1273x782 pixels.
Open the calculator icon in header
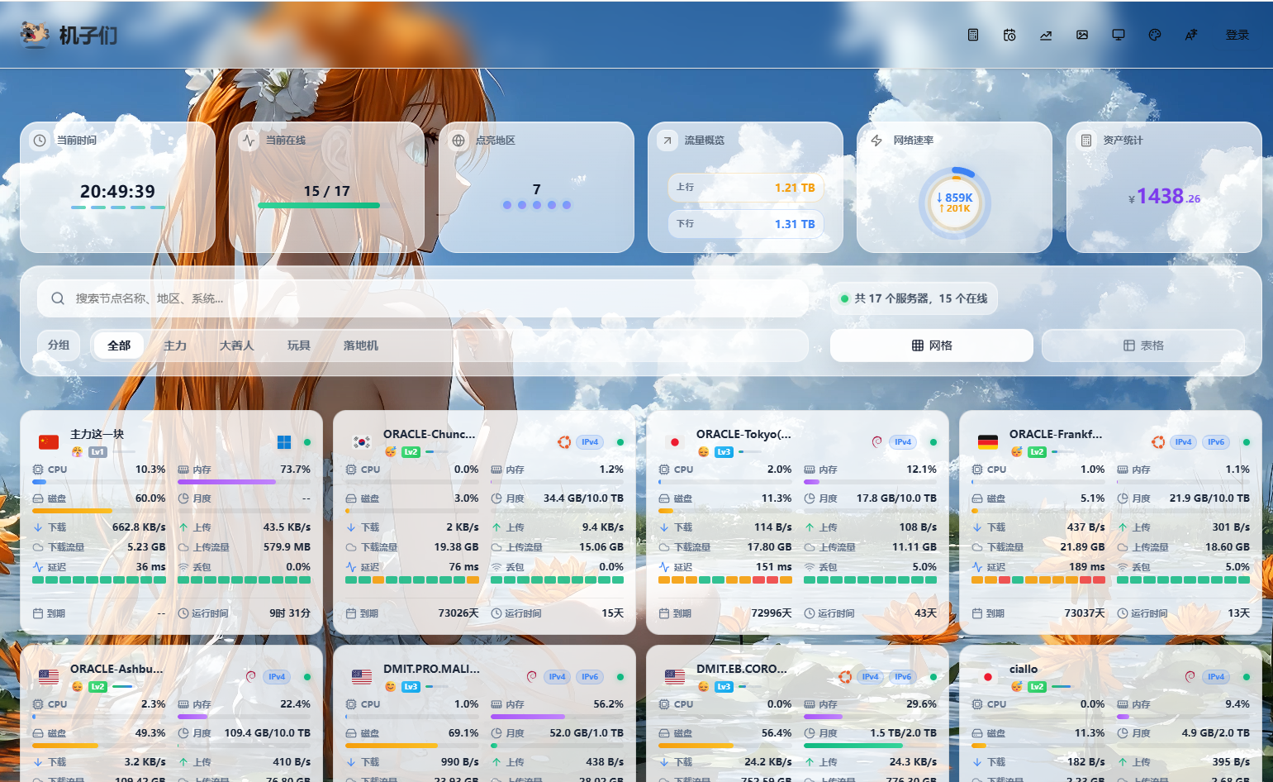point(973,35)
